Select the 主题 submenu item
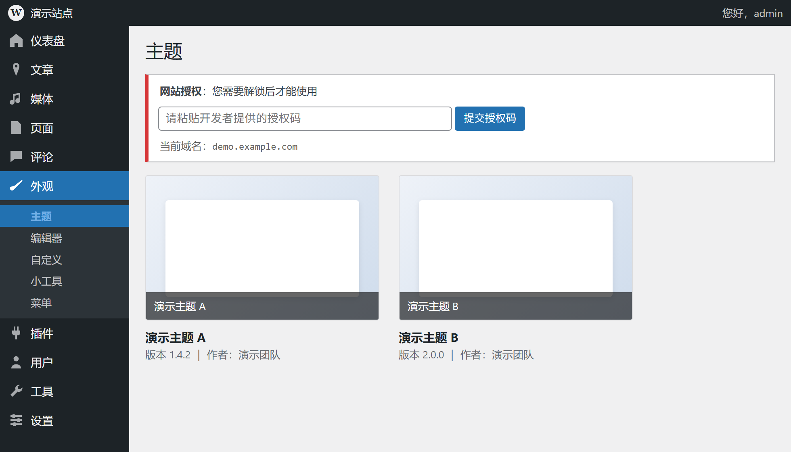 click(x=65, y=216)
